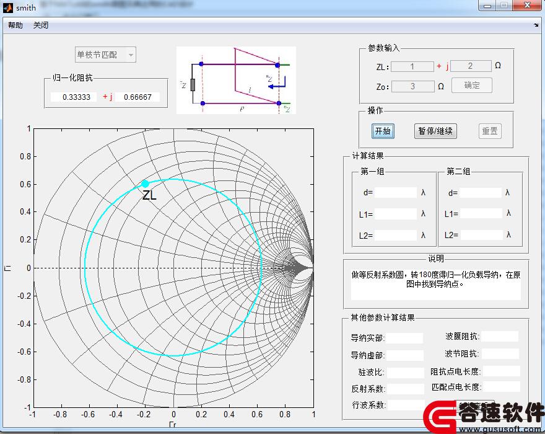Viewport: 545px width, 434px height.
Task: Open the 帮助 menu
Action: (15, 25)
